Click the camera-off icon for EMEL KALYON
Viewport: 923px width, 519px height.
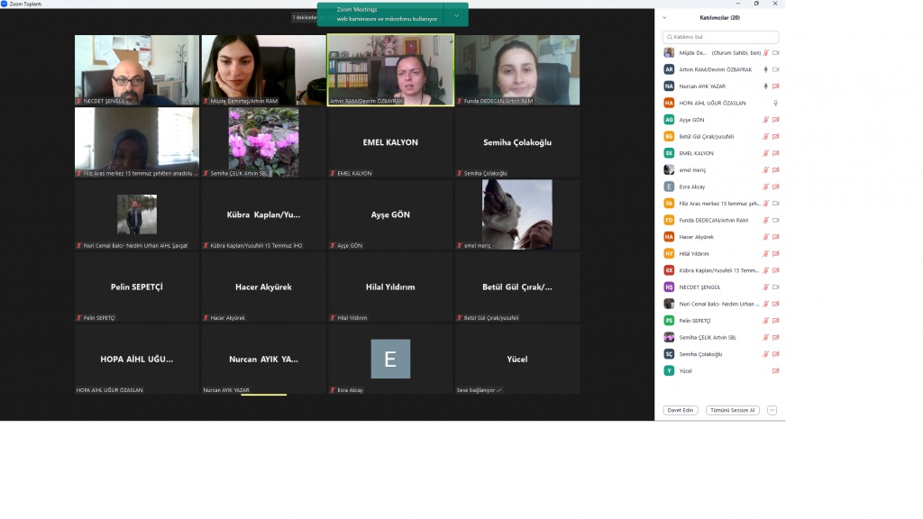tap(775, 153)
